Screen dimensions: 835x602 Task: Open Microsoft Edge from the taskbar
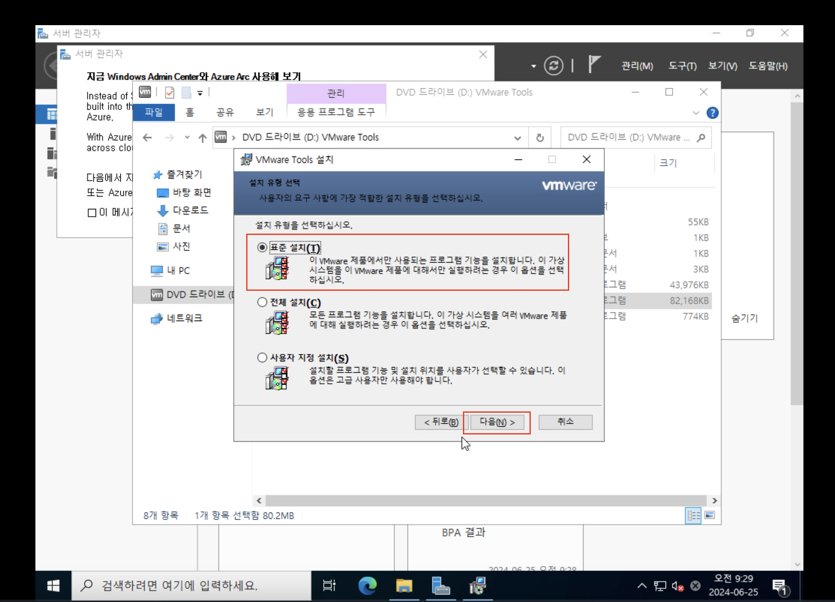point(367,586)
